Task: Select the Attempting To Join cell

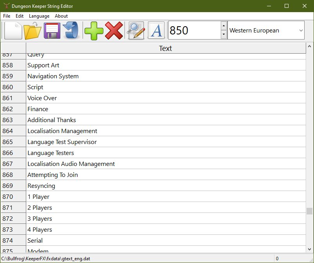Action: pos(166,175)
